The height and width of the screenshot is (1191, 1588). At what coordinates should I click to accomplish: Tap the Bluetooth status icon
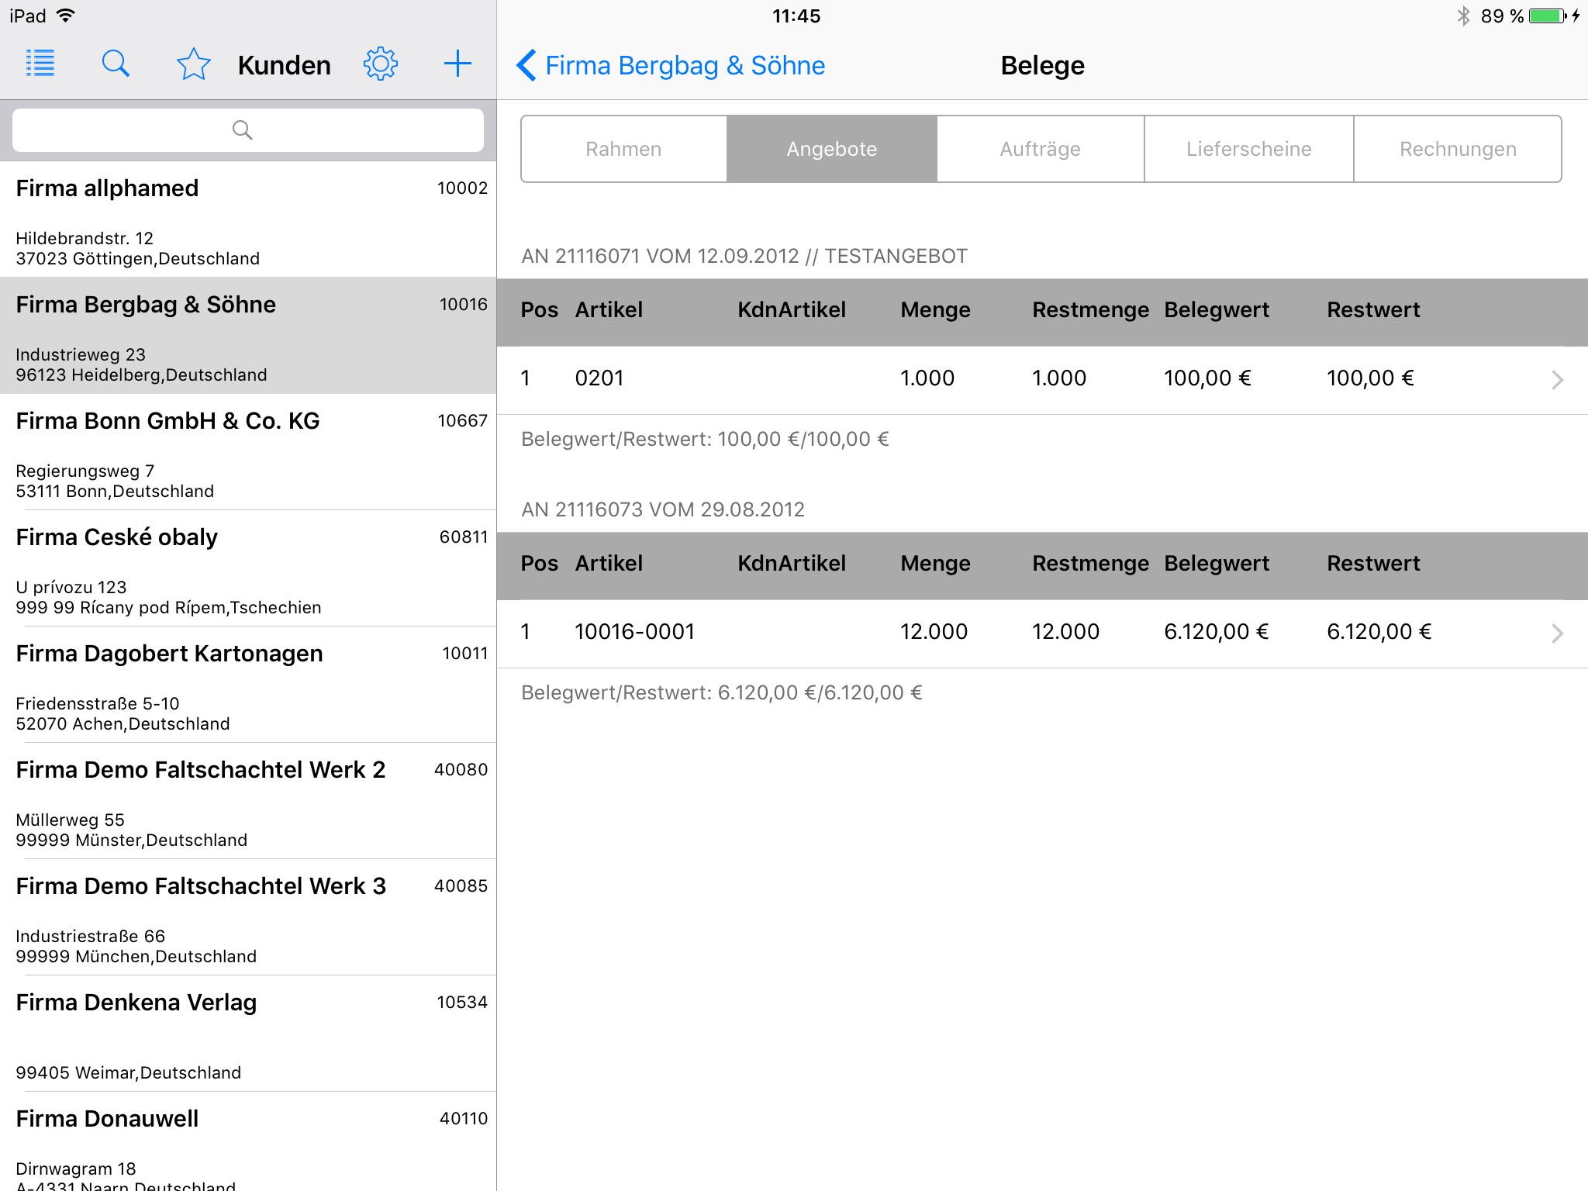pyautogui.click(x=1463, y=16)
